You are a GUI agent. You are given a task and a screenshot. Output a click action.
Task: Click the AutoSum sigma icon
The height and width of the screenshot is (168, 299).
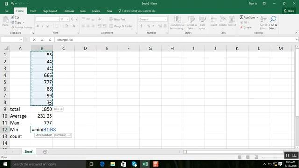pos(241,17)
